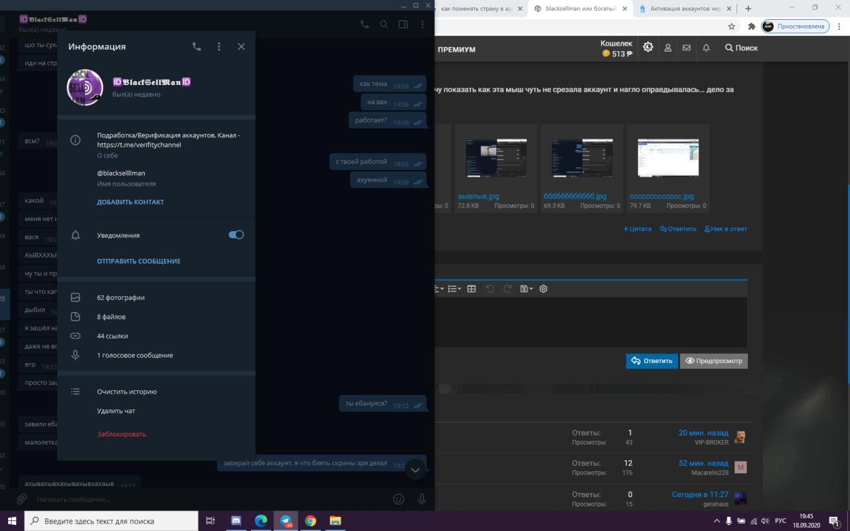Open the Кошелек 513 ₽ wallet
Viewport: 850px width, 531px height.
(x=617, y=48)
